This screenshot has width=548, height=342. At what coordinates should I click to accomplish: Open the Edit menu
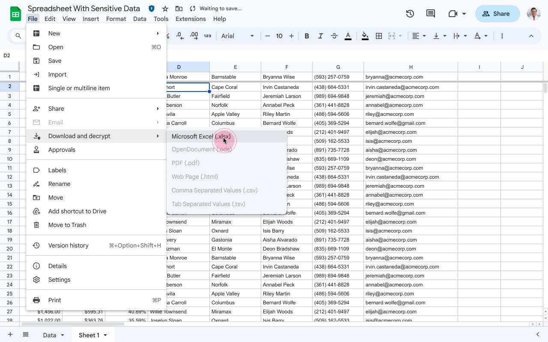[50, 19]
